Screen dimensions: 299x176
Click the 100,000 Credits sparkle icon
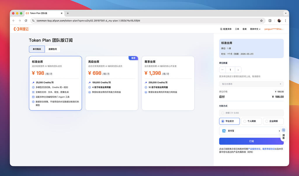pos(89,82)
